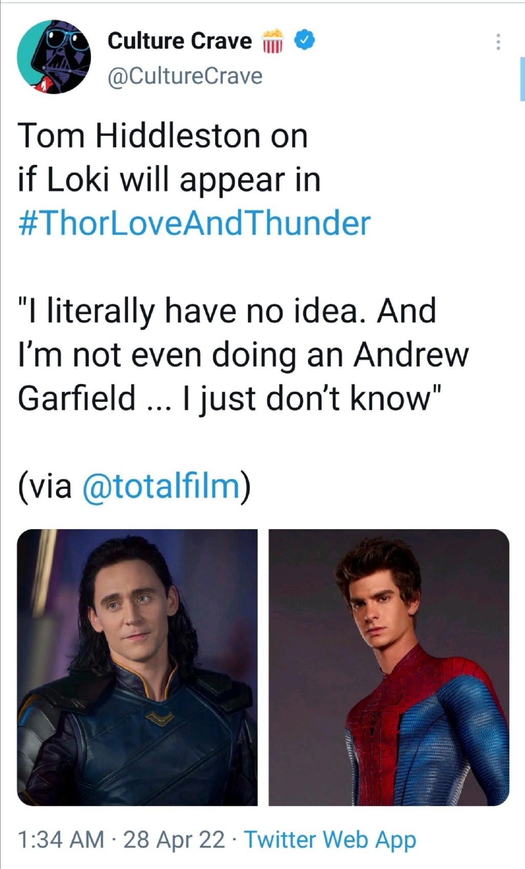This screenshot has width=525, height=869.
Task: Click the blue verified badge
Action: click(305, 40)
